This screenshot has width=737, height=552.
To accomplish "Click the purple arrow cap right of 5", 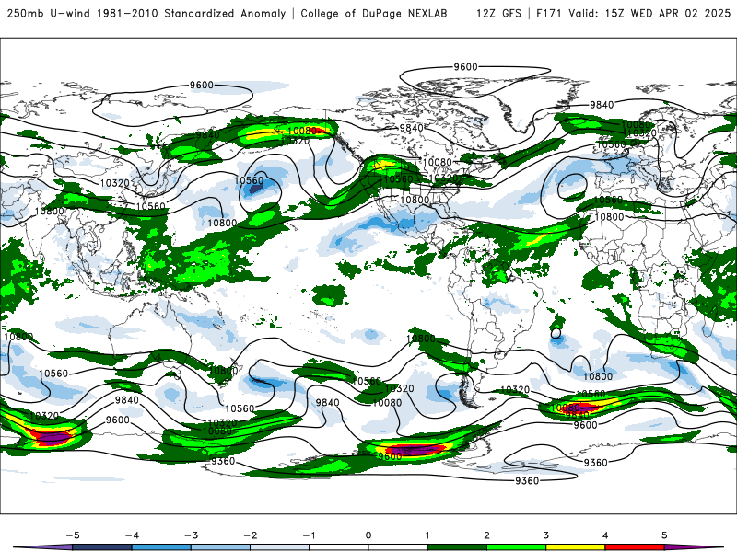I will click(x=694, y=547).
